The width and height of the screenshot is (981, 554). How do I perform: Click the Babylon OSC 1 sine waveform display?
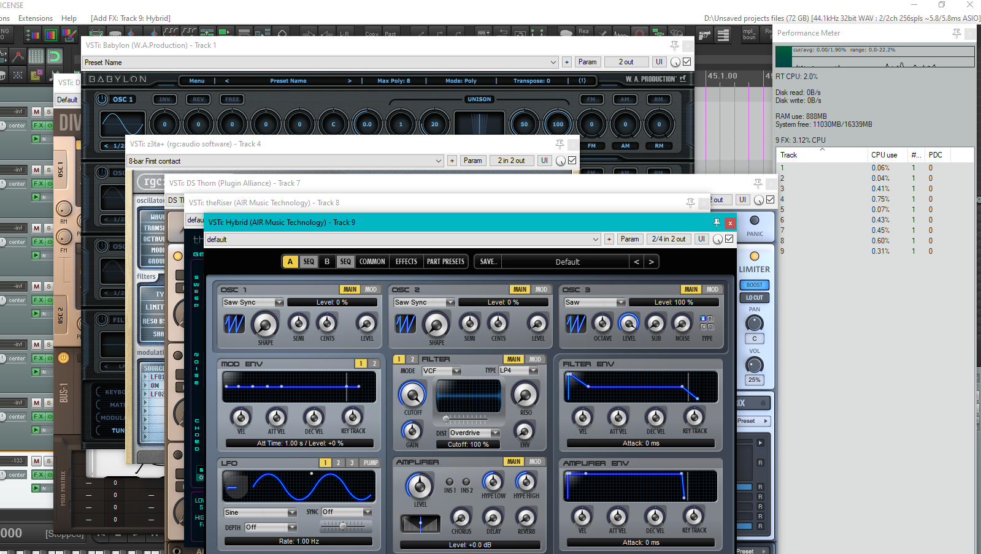123,124
